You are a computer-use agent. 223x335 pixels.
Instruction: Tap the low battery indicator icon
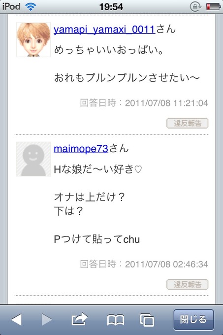[x=213, y=6]
